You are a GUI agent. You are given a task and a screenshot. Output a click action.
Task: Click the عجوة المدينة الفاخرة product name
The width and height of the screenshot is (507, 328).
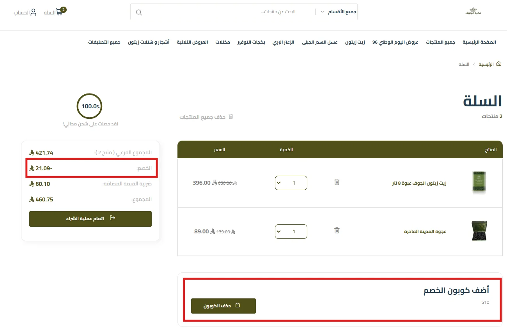pyautogui.click(x=425, y=231)
